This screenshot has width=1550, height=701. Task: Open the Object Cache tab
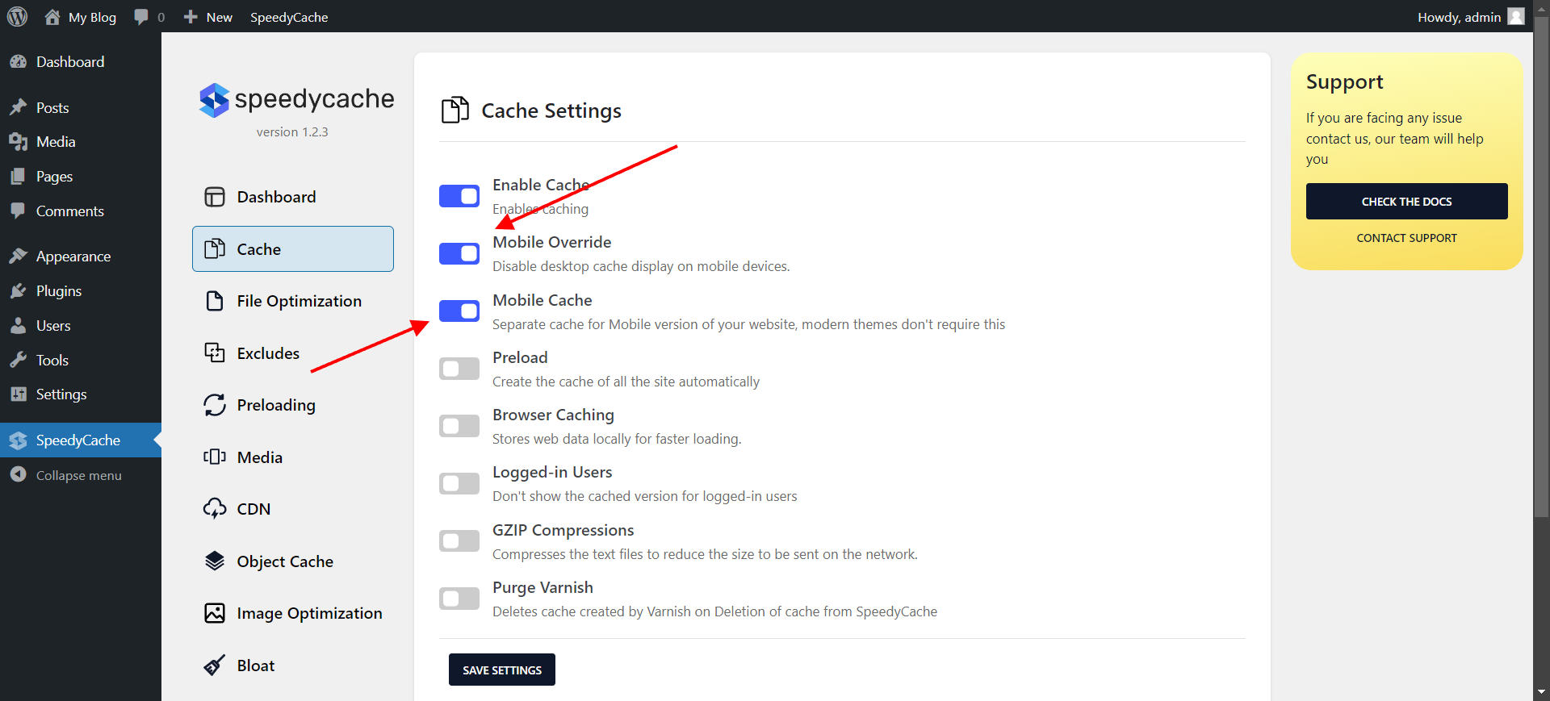(293, 561)
